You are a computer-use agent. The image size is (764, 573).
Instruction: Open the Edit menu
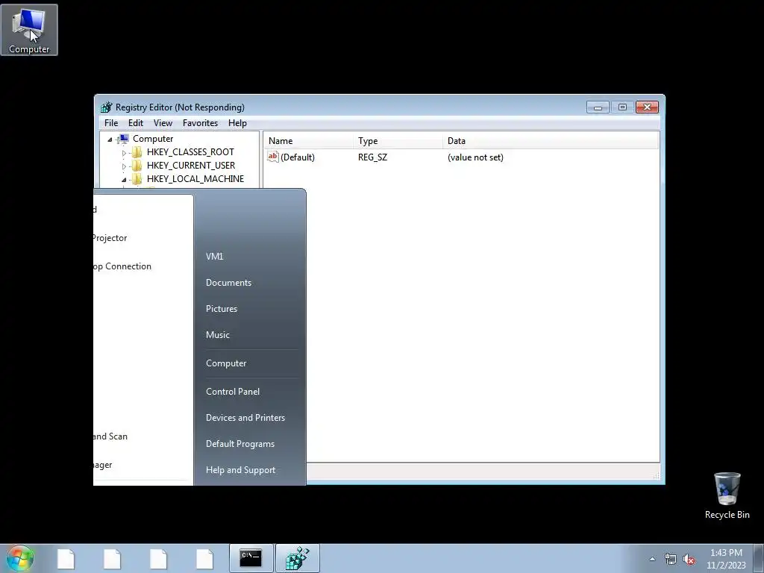click(136, 123)
